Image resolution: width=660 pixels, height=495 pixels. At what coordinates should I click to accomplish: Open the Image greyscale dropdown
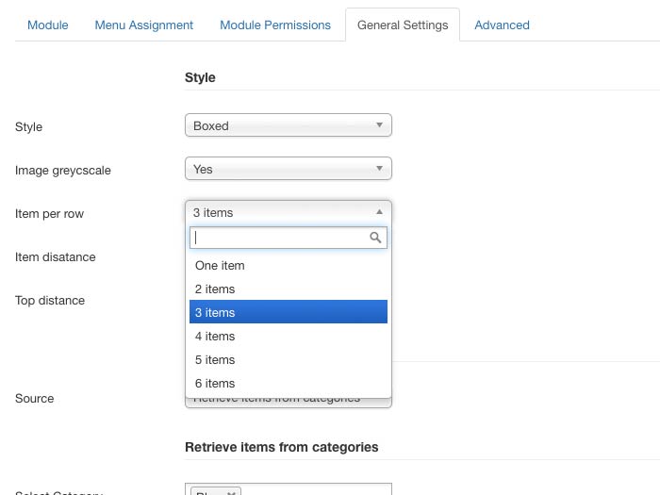(x=288, y=169)
